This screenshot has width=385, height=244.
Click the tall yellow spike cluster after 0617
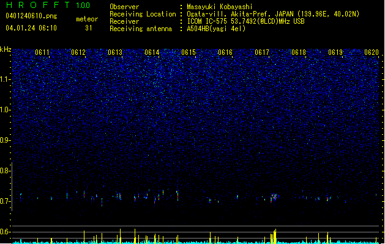click(x=274, y=236)
